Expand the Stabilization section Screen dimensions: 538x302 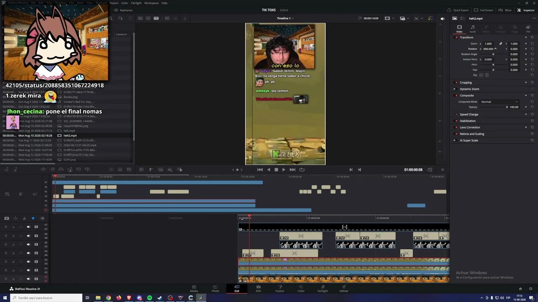(468, 121)
